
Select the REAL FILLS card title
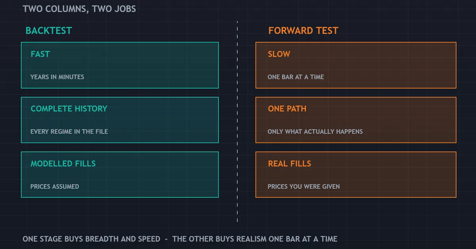(x=290, y=164)
